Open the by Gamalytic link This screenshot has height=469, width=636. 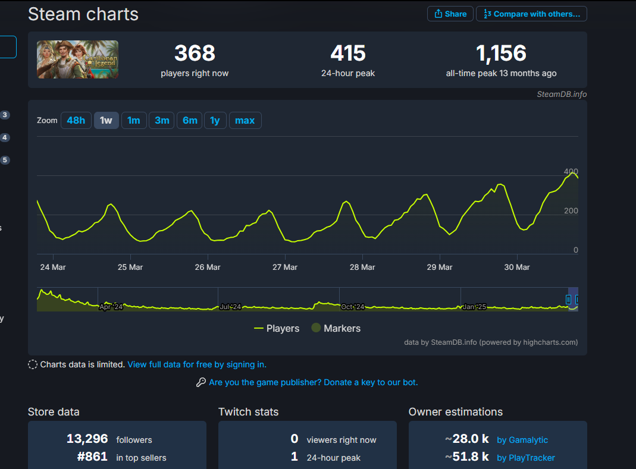pyautogui.click(x=522, y=440)
